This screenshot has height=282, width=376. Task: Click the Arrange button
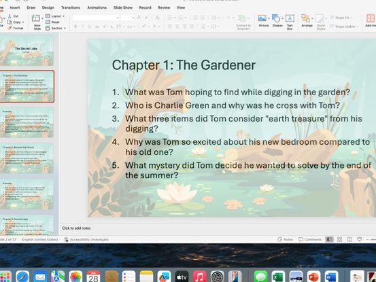(307, 20)
